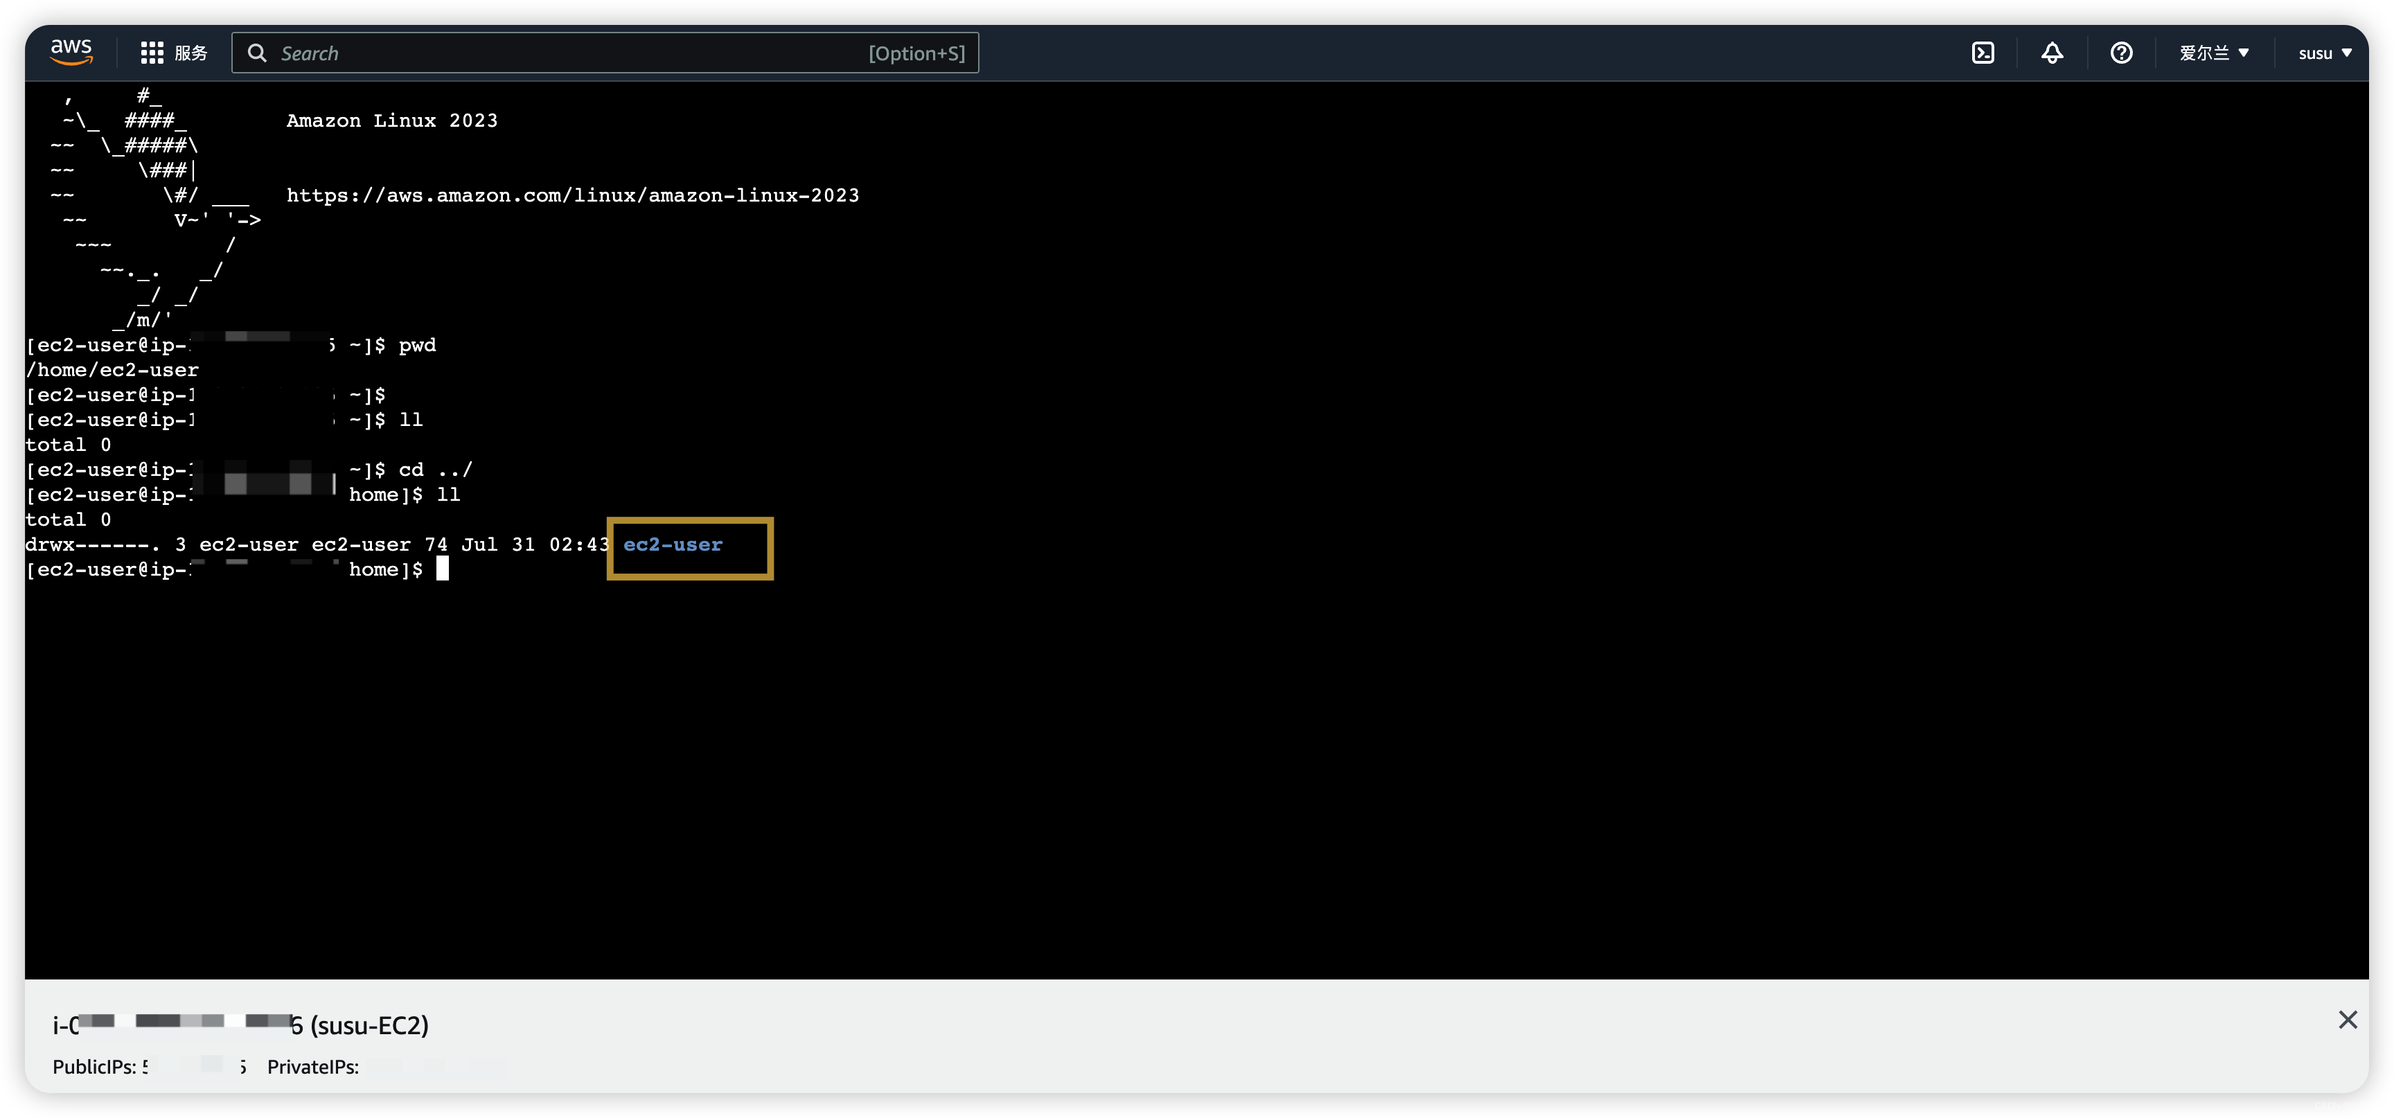Screen dimensions: 2394x1118
Task: Click the [Option+S] shortcut hint
Action: click(x=916, y=53)
